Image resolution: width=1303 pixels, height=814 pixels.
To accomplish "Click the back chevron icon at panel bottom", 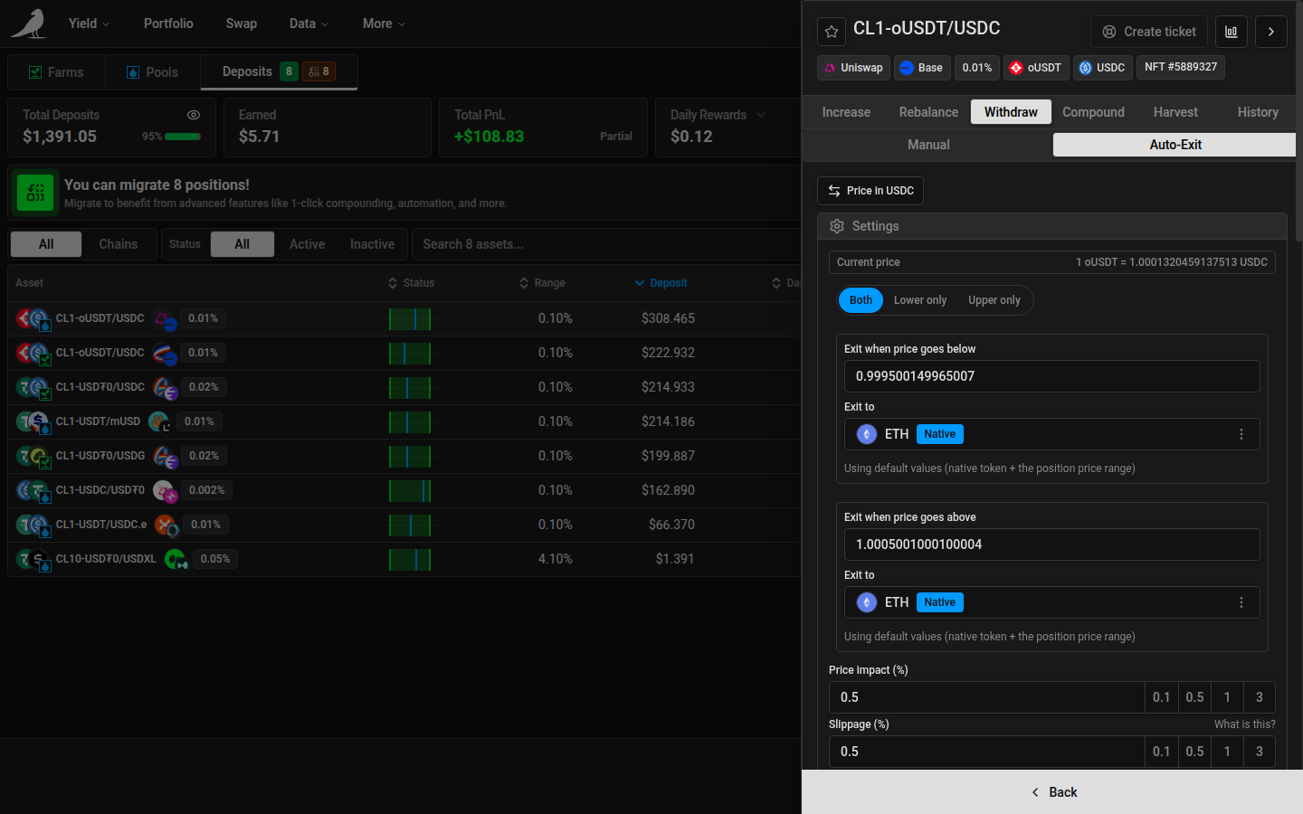I will 1035,792.
